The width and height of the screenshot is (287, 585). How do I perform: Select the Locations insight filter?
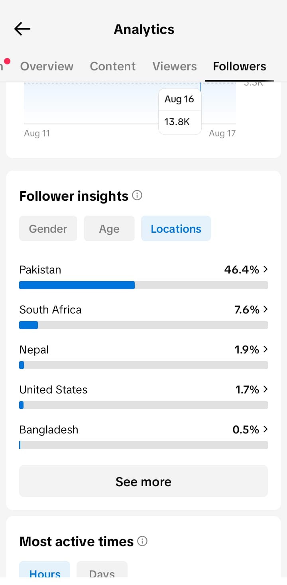pyautogui.click(x=176, y=229)
